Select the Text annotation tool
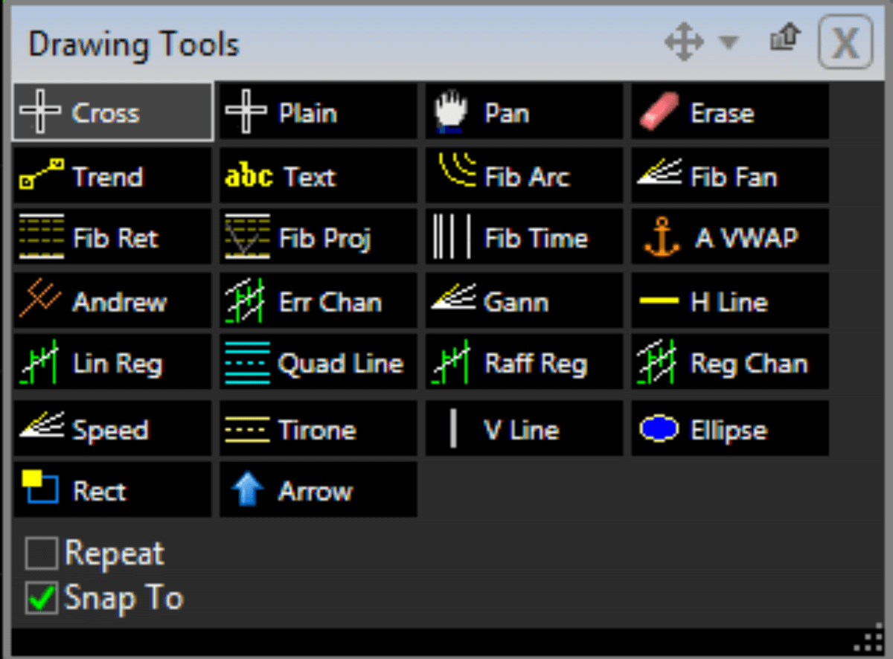This screenshot has height=659, width=893. click(319, 176)
